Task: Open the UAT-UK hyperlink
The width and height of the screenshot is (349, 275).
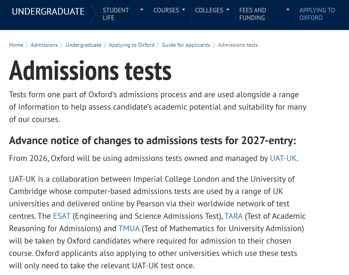Action: point(283,158)
